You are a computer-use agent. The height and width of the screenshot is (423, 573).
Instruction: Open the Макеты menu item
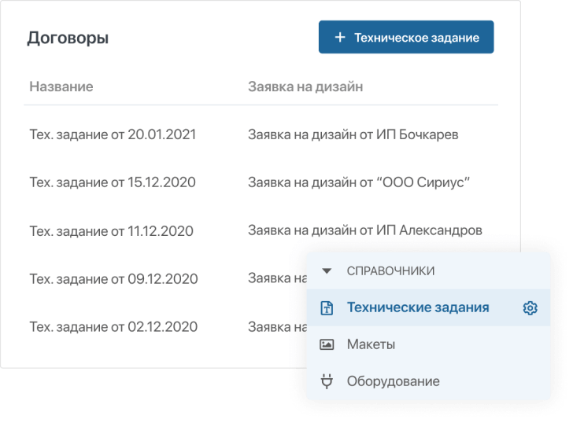428,344
